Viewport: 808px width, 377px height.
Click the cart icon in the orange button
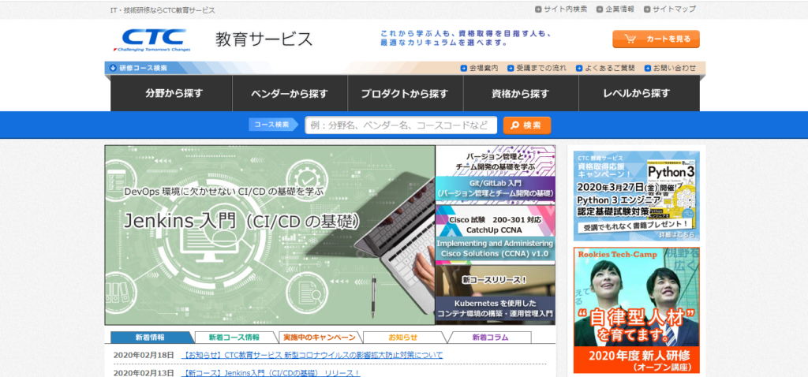(630, 39)
